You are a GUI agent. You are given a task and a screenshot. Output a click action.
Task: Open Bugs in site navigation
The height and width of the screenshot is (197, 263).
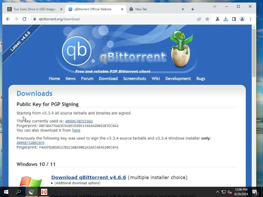tap(201, 78)
